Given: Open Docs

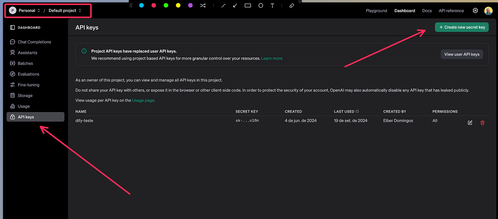Looking at the screenshot, I should pyautogui.click(x=427, y=11).
